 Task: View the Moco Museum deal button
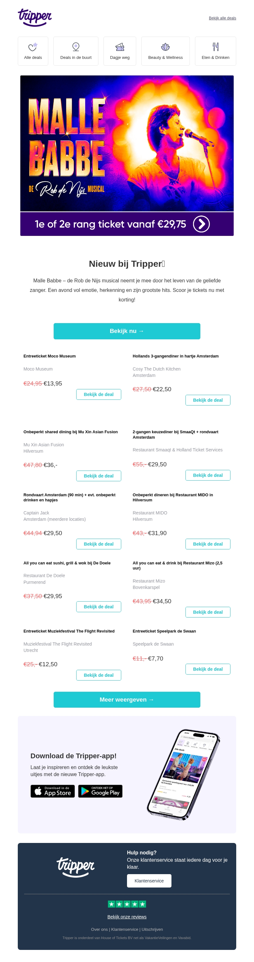coord(99,394)
